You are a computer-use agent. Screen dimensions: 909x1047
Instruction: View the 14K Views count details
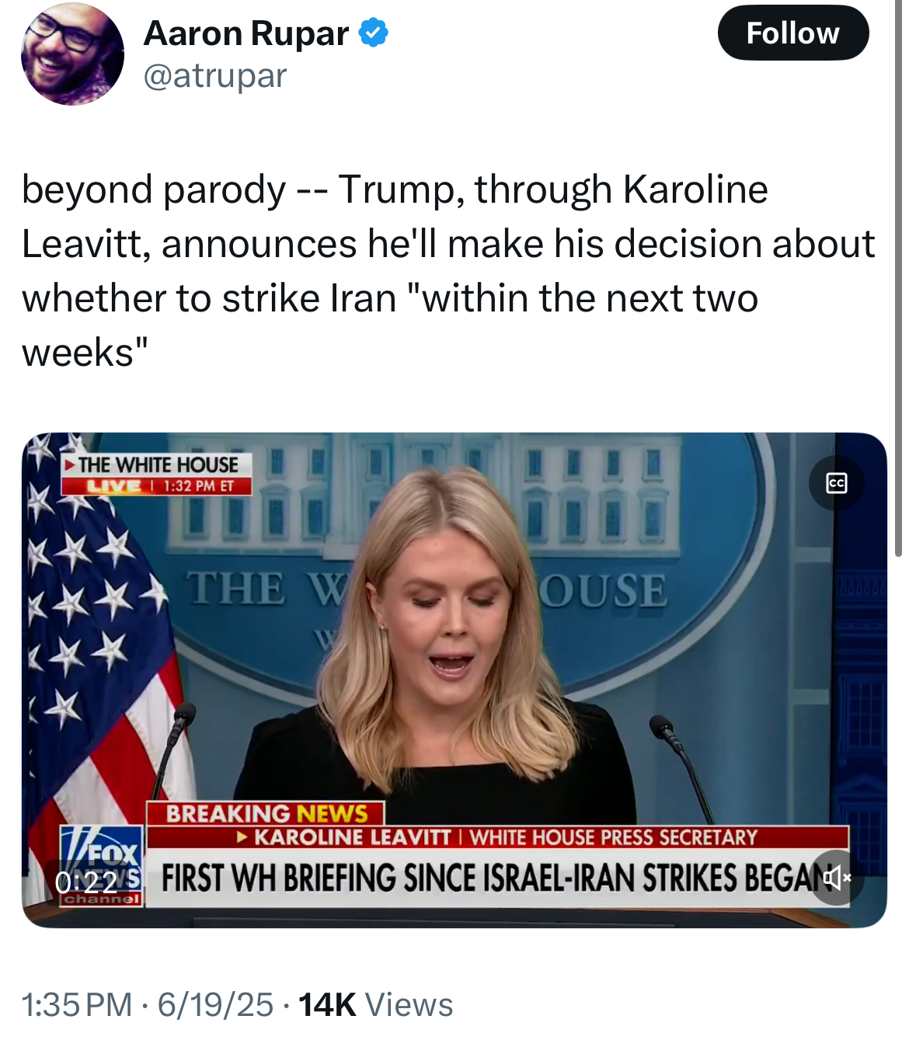(375, 1004)
